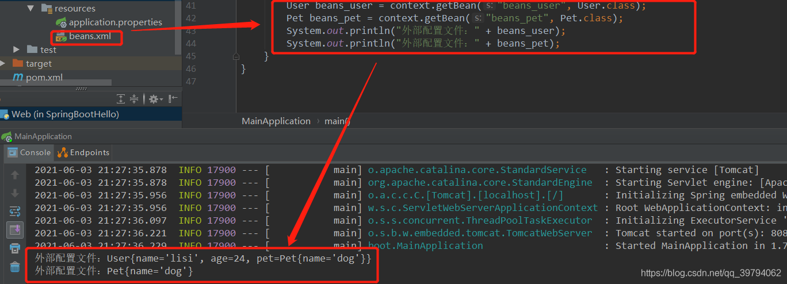This screenshot has height=284, width=787.
Task: Click the pom.xml Maven icon
Action: click(x=18, y=78)
